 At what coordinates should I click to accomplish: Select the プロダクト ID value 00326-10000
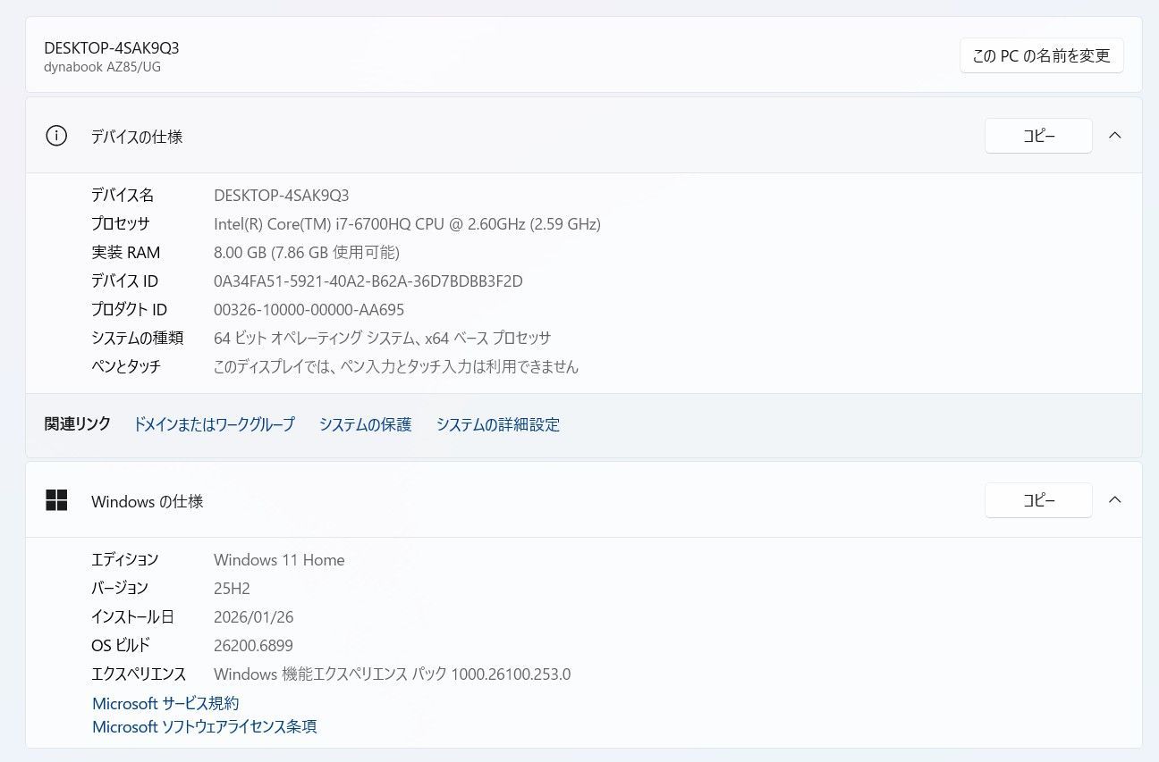pos(309,309)
